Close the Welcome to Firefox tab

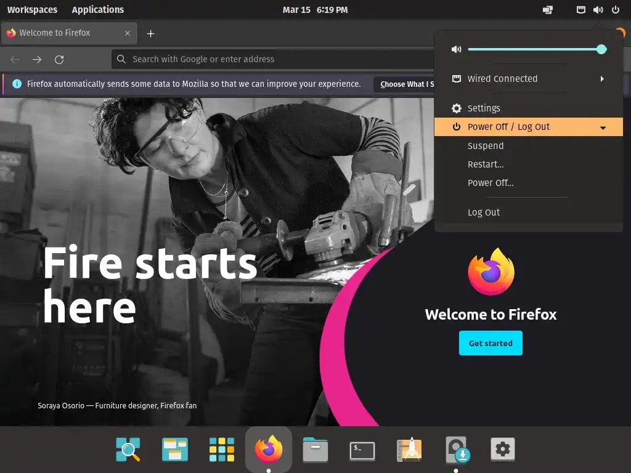coord(128,33)
